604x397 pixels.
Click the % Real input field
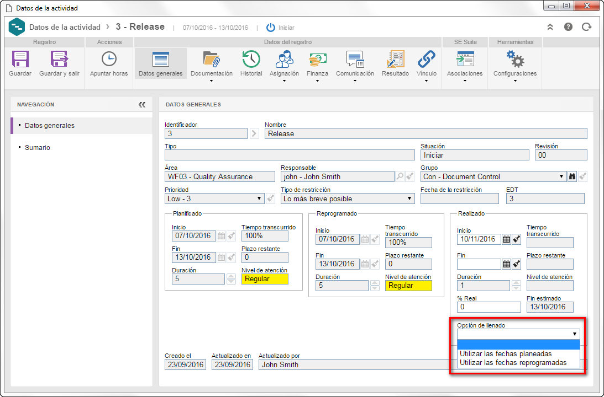tap(489, 307)
